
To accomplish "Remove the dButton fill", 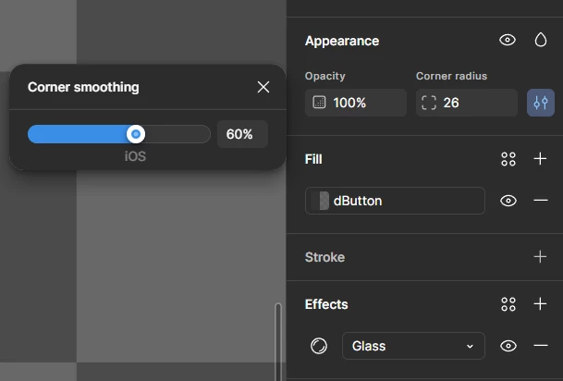I will [x=541, y=200].
